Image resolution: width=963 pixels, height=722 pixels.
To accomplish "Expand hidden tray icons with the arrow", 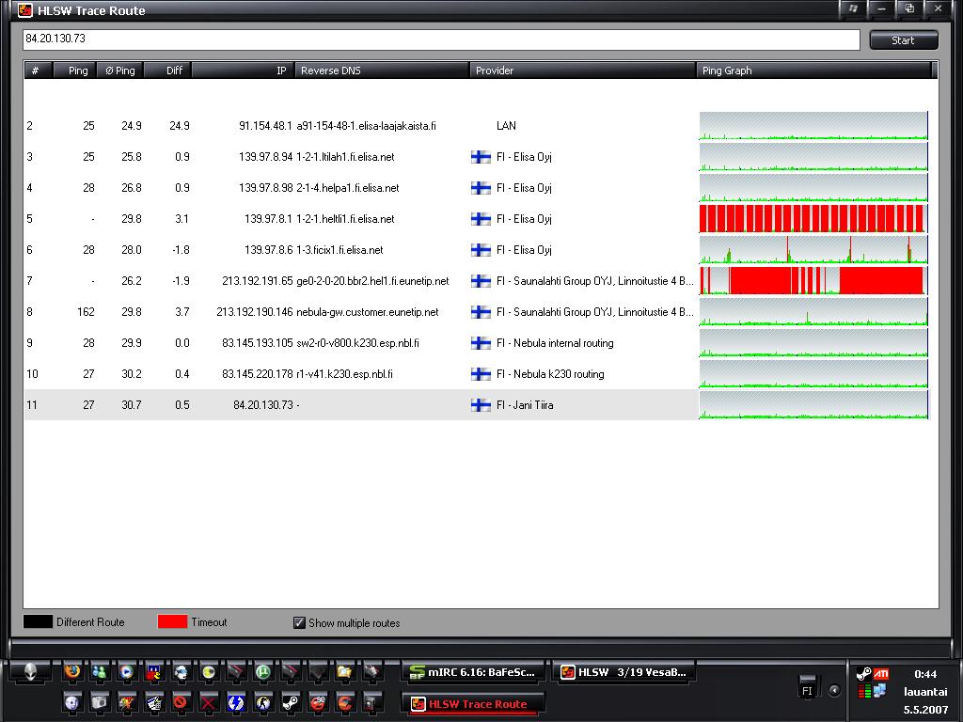I will coord(834,691).
